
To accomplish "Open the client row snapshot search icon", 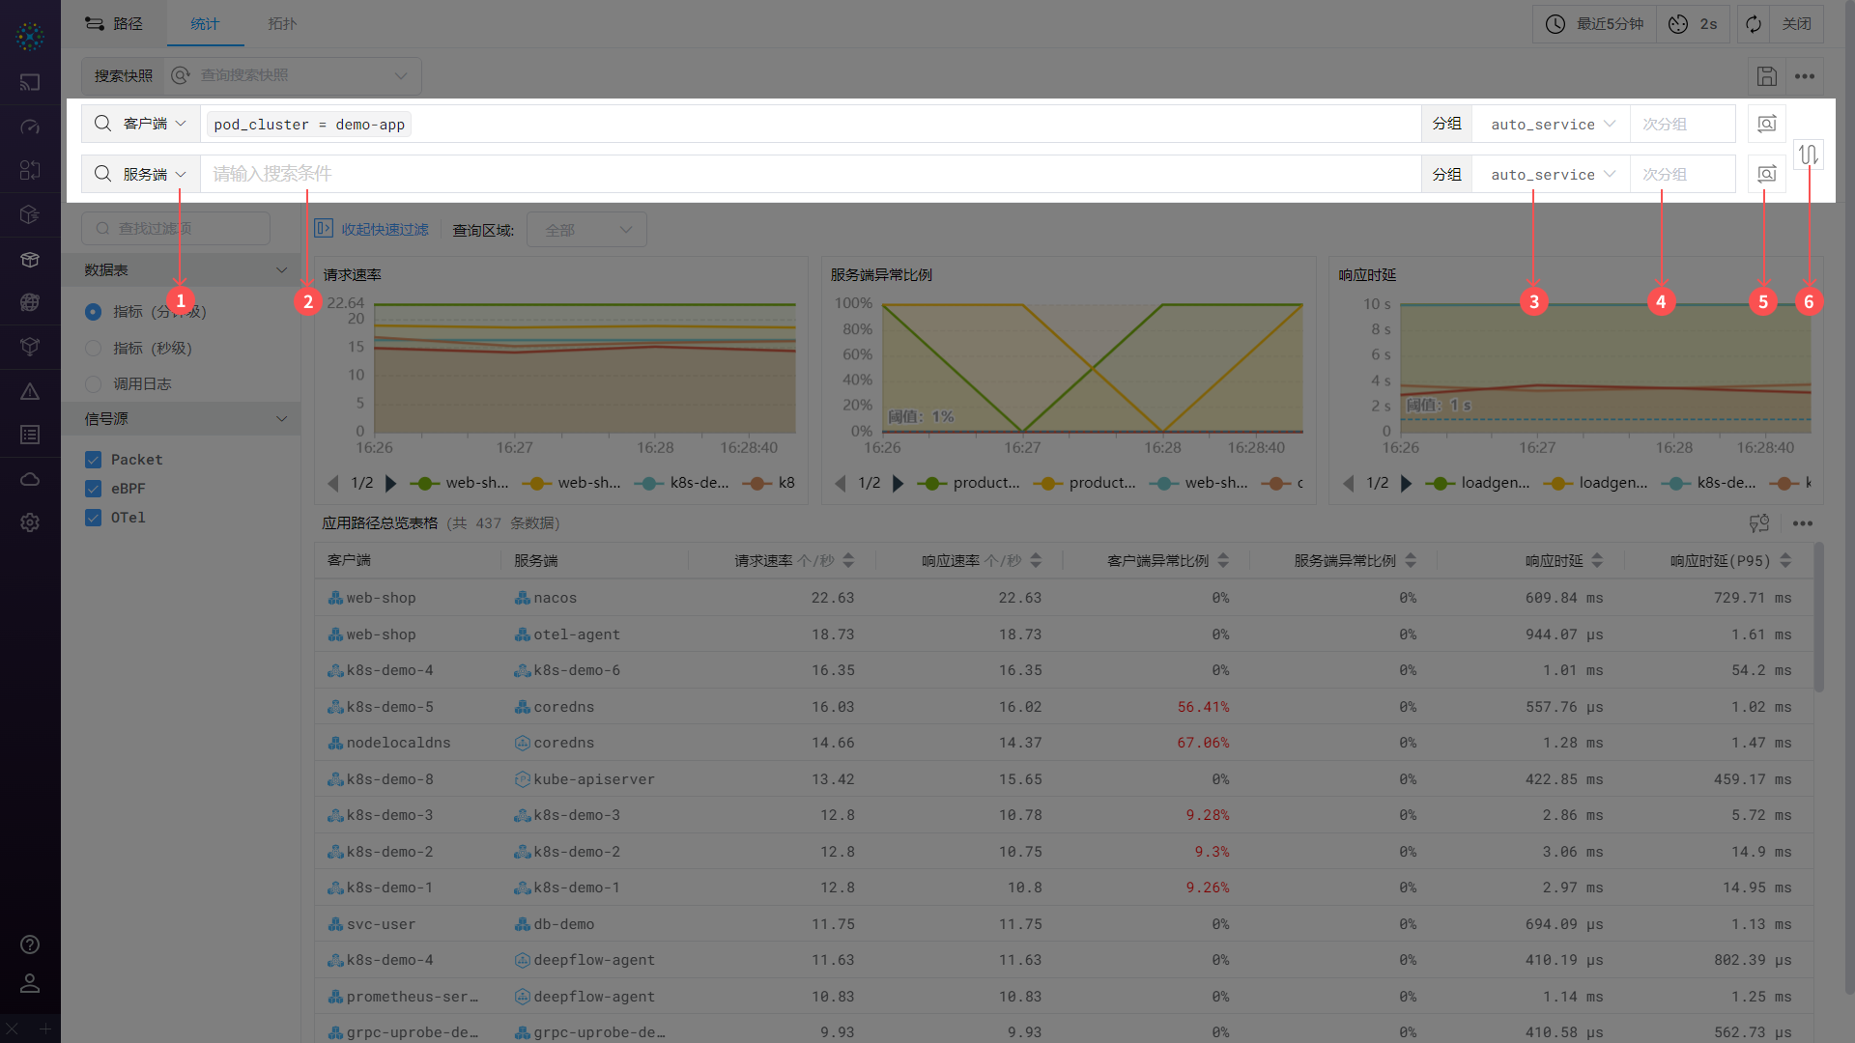I will pyautogui.click(x=1767, y=124).
